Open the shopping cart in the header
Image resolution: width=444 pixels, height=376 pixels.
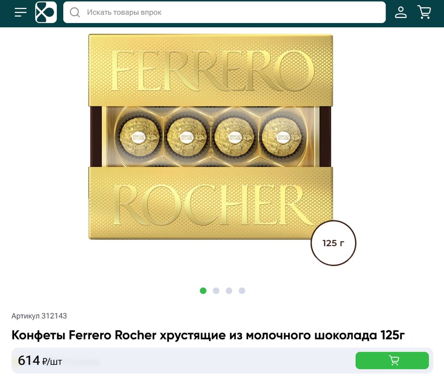pyautogui.click(x=424, y=12)
